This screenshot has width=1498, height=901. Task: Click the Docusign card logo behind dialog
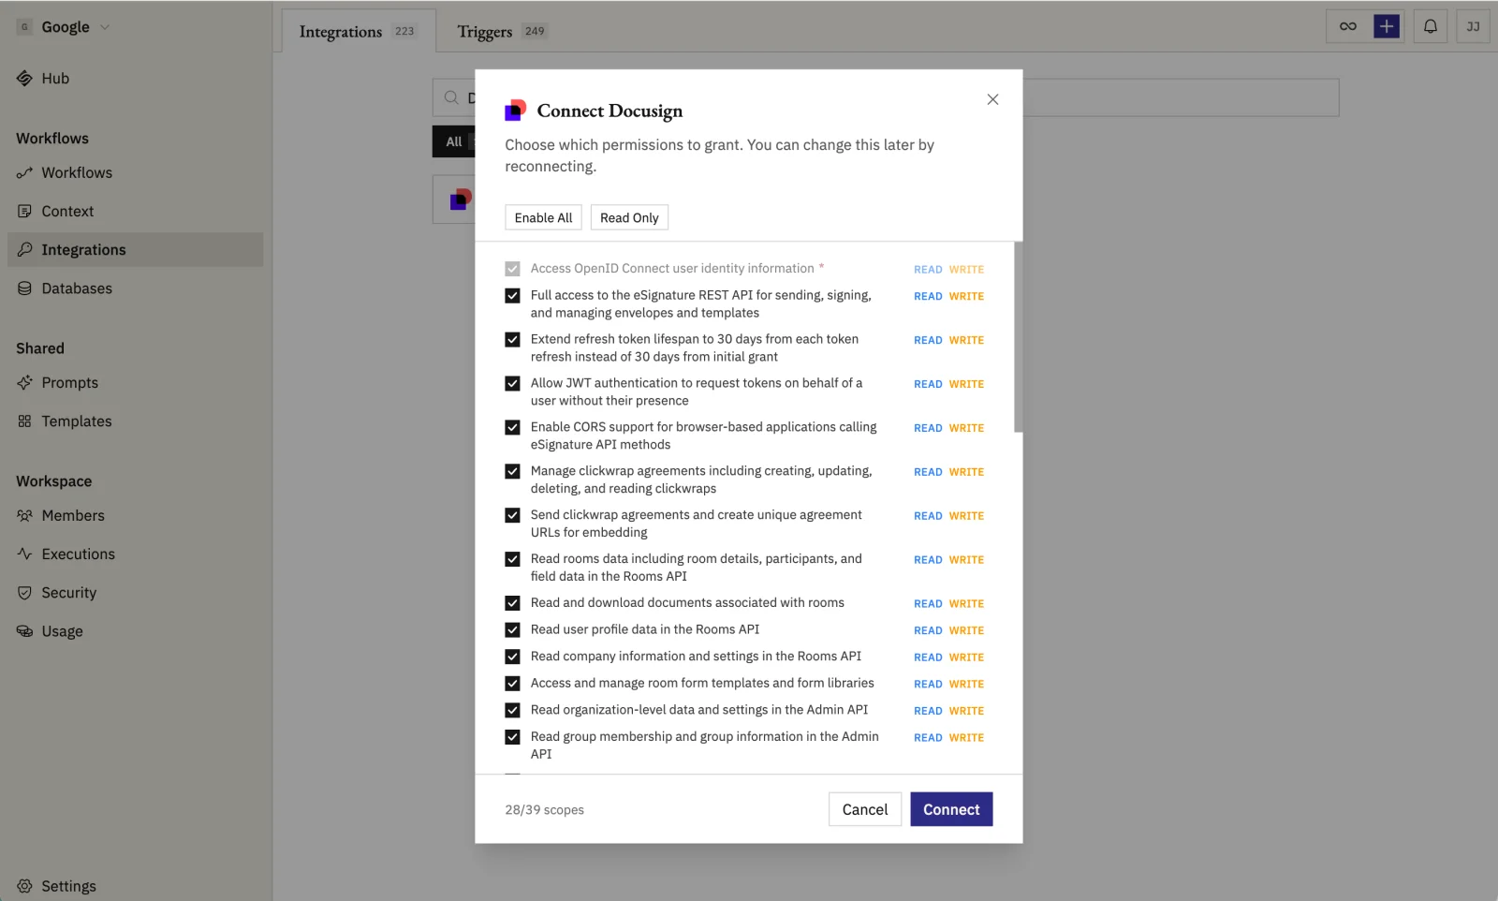pos(461,199)
